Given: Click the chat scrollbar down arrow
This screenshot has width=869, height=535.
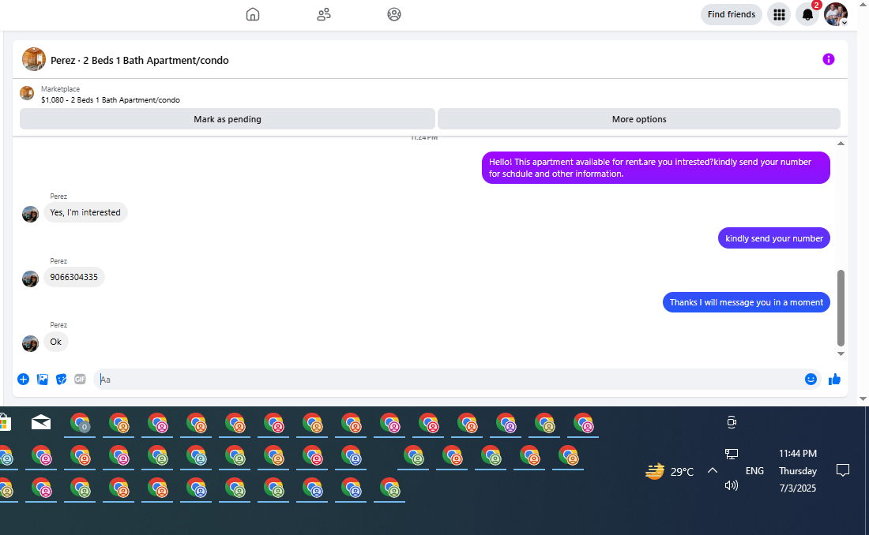Looking at the screenshot, I should tap(841, 354).
